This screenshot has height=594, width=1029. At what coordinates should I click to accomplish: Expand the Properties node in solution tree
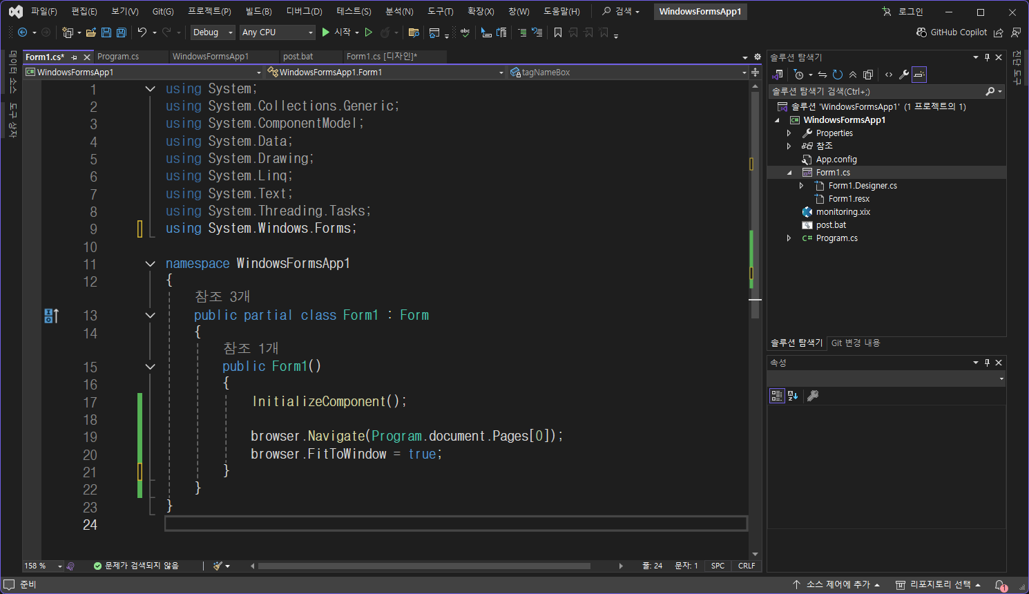[789, 133]
